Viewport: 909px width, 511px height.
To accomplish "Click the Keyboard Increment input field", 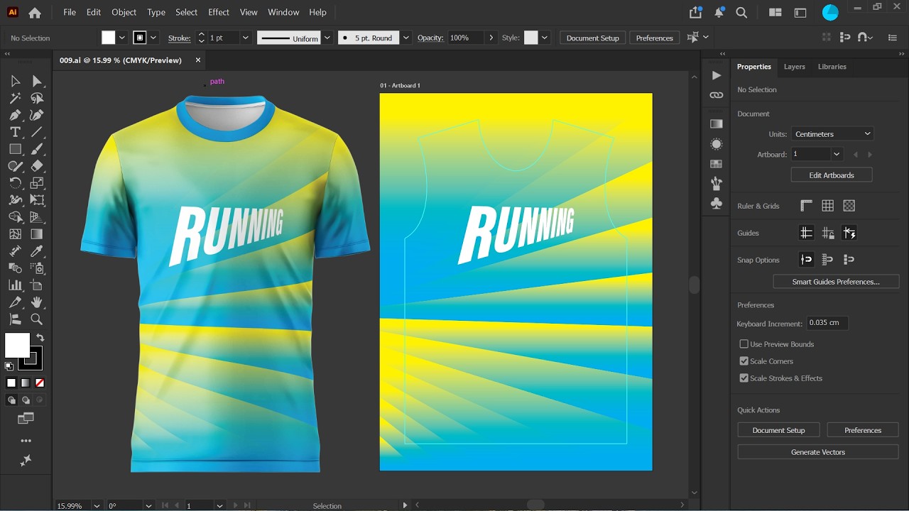I will (x=827, y=323).
